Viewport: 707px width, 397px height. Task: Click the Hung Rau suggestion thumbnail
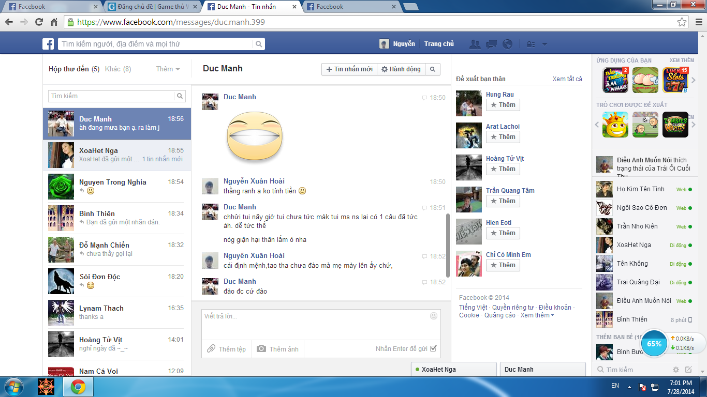pos(469,103)
